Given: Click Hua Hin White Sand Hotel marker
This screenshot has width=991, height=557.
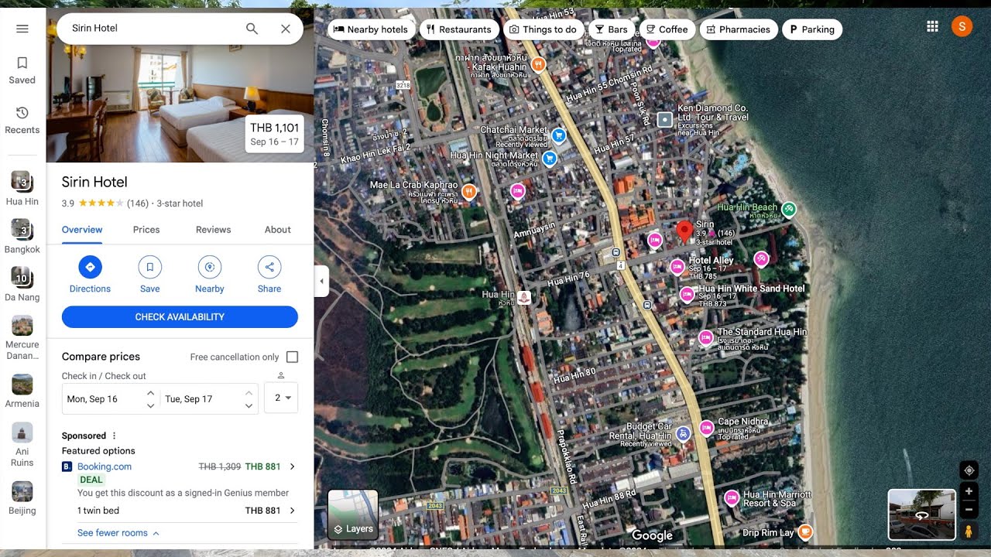Looking at the screenshot, I should pyautogui.click(x=687, y=295).
